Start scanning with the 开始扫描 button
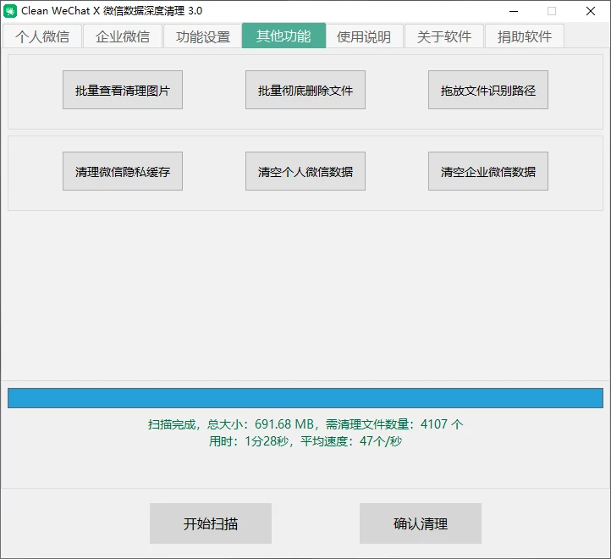The height and width of the screenshot is (559, 611). point(211,523)
